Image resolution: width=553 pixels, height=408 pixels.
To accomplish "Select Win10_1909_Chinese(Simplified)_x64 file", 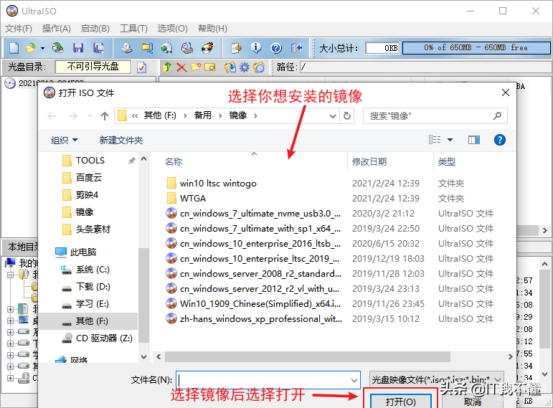I will pyautogui.click(x=261, y=303).
